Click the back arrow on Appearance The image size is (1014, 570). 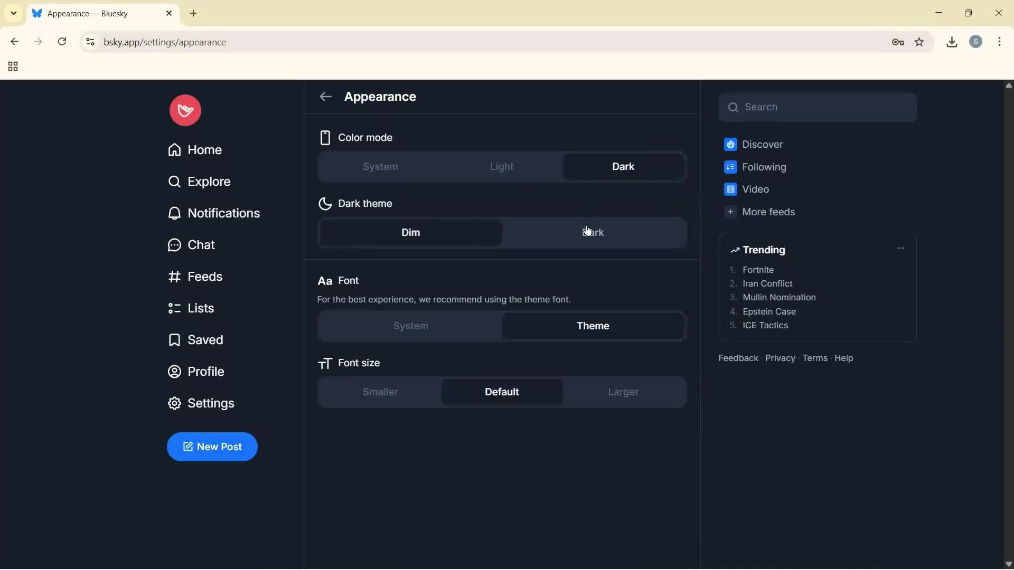(x=325, y=97)
